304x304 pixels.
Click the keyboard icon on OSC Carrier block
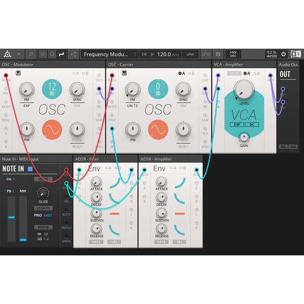click(124, 73)
